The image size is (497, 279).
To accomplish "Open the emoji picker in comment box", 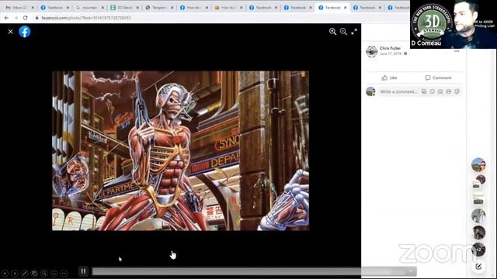I will (x=432, y=91).
